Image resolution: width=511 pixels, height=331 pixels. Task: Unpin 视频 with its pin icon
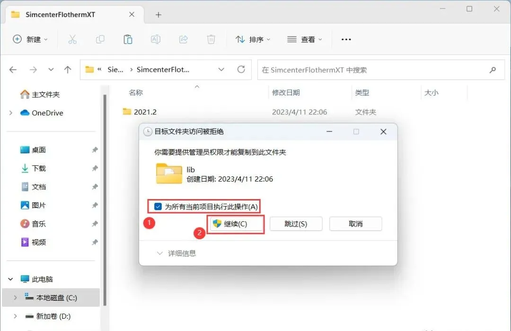coord(95,243)
